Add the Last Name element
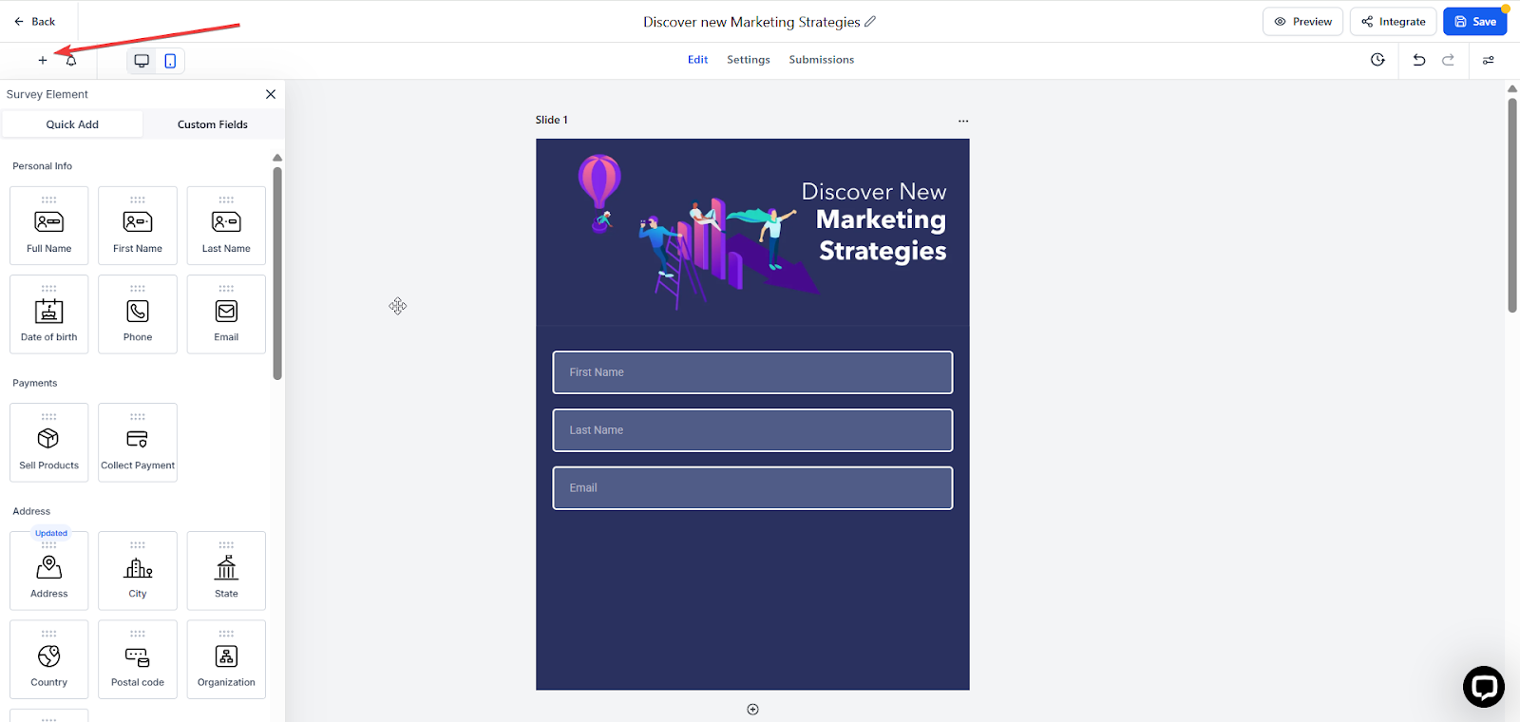Viewport: 1520px width, 722px height. click(226, 225)
